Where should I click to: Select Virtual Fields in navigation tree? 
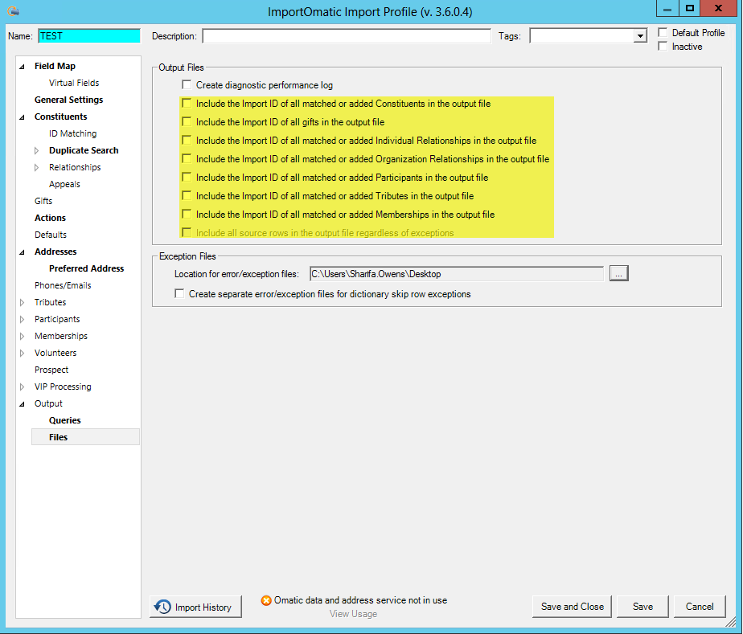[74, 83]
